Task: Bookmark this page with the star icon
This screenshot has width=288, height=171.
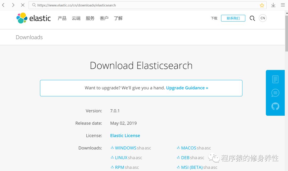Action: point(262,5)
